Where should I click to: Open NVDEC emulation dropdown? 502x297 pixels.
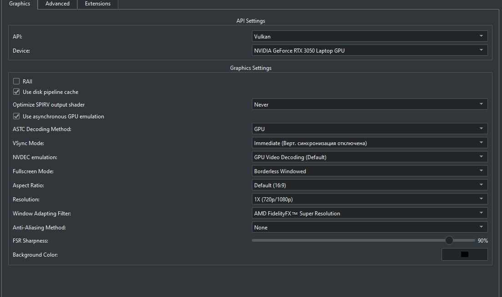tap(370, 157)
